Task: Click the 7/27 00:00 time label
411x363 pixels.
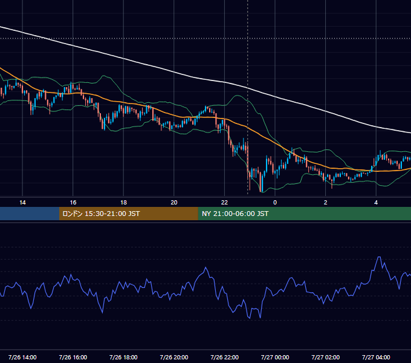Action: (275, 357)
